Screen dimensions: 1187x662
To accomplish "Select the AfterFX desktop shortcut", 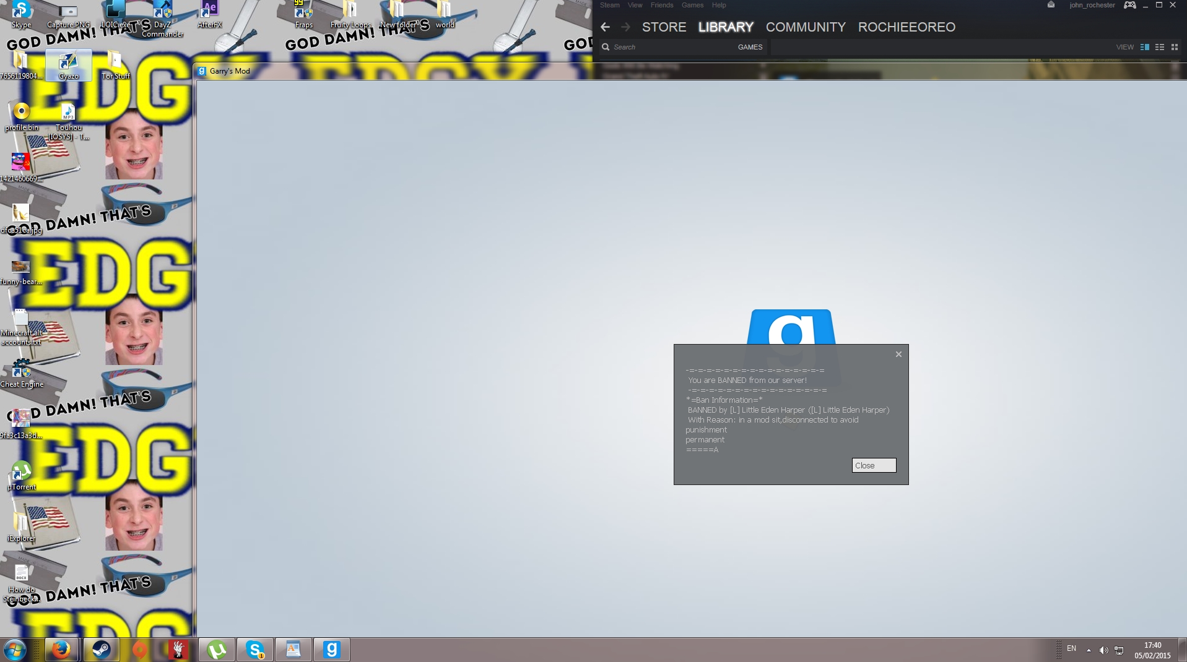I will pyautogui.click(x=209, y=15).
